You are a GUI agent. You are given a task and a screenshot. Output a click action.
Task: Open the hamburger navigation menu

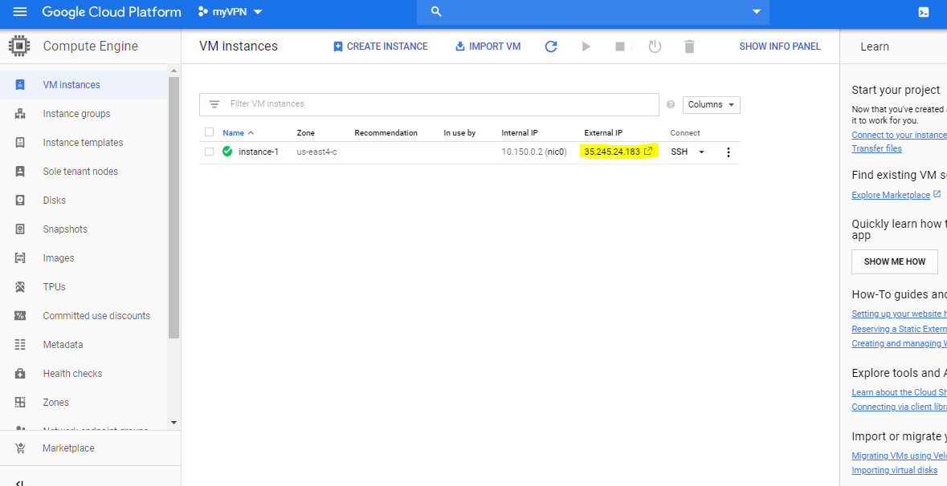20,12
